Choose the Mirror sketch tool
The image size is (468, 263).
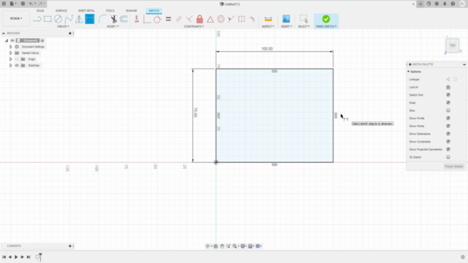pos(79,19)
